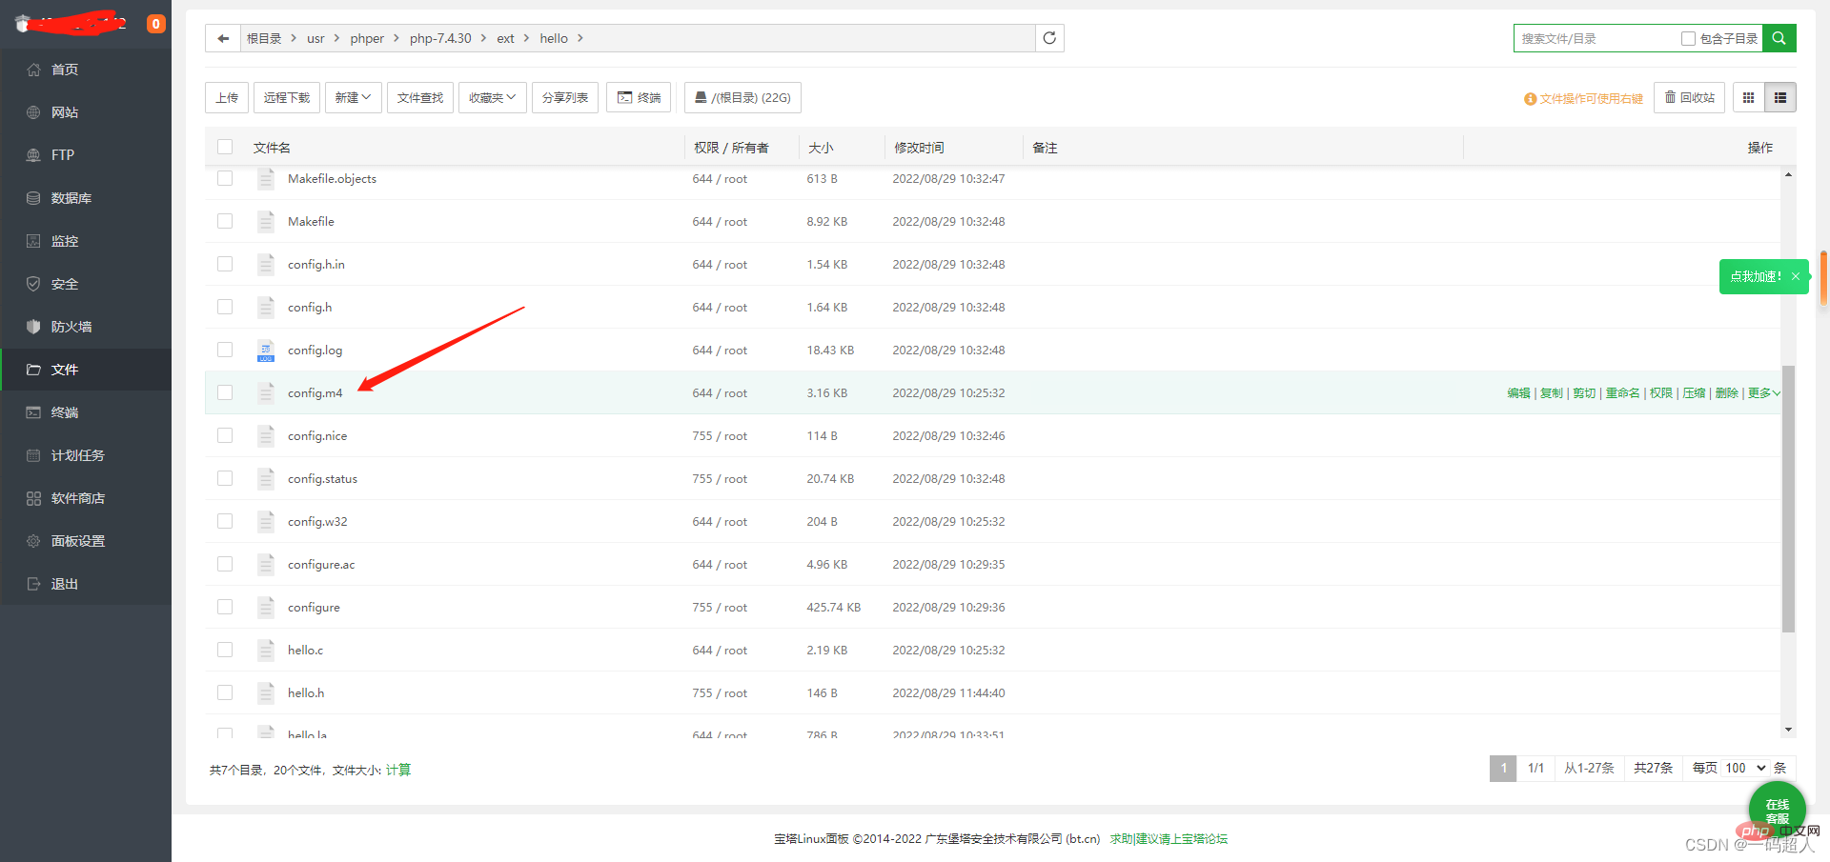Image resolution: width=1830 pixels, height=862 pixels.
Task: Check the Makefile.objects row checkbox
Action: coord(225,178)
